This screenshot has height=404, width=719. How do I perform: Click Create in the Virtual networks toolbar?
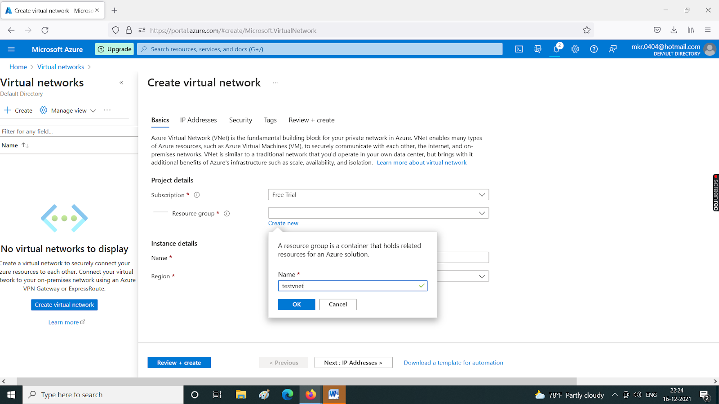[x=18, y=110]
